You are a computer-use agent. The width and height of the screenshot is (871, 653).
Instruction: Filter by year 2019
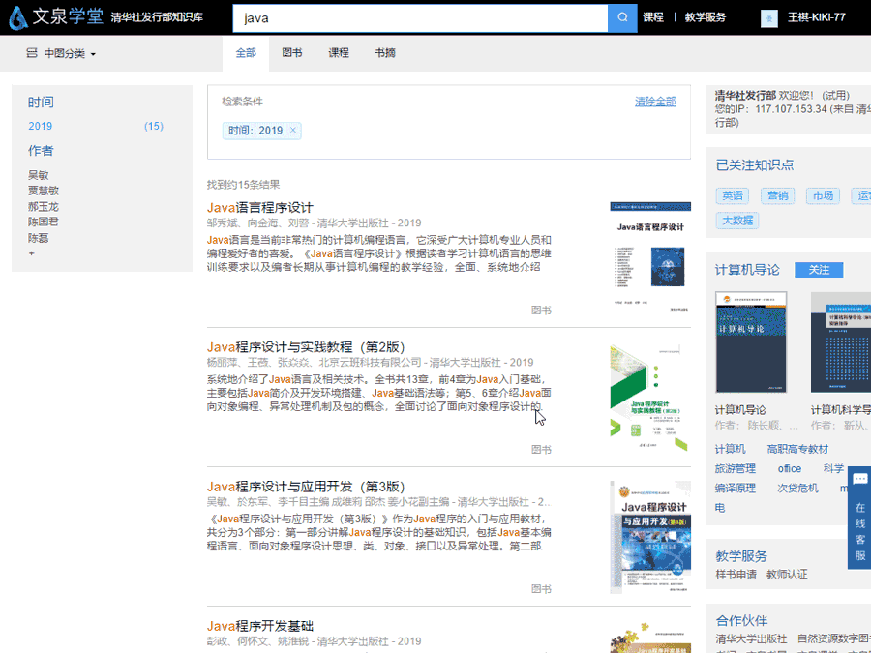[40, 126]
